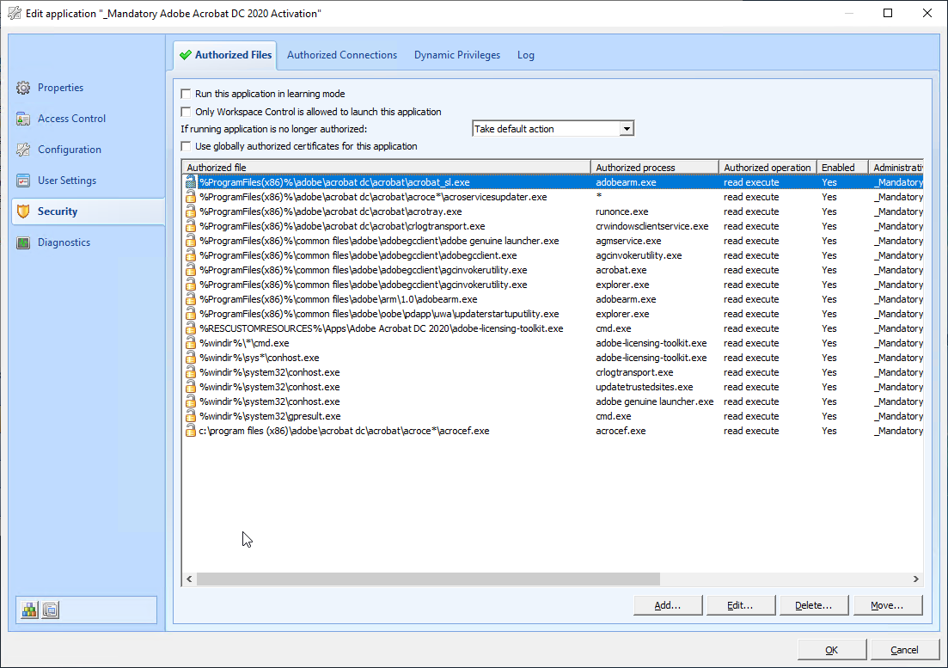The image size is (948, 668).
Task: Click the bottom-left colored blocks icon
Action: [x=30, y=610]
